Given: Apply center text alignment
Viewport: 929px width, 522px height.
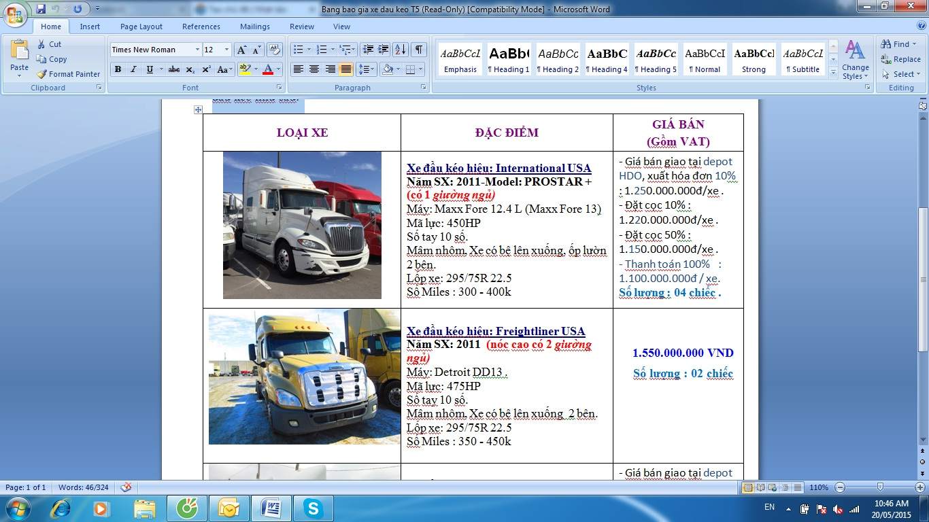Looking at the screenshot, I should [314, 69].
